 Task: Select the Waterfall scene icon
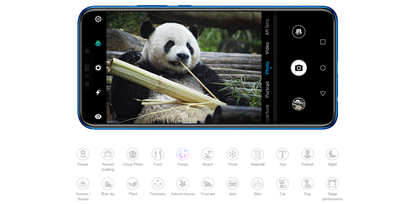(x=257, y=154)
